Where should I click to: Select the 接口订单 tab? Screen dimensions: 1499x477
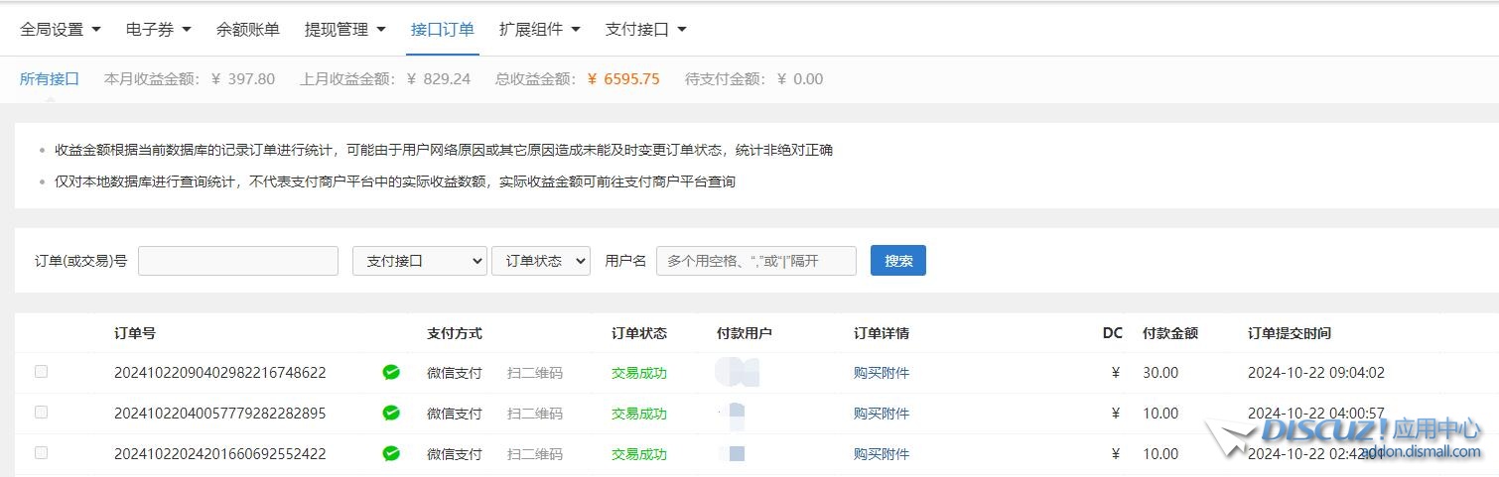tap(443, 30)
